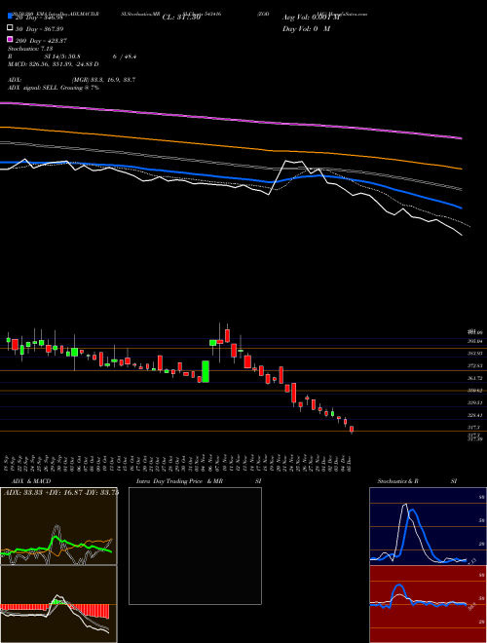Click the 372.63 price axis label
The width and height of the screenshot is (487, 643).
click(x=475, y=365)
